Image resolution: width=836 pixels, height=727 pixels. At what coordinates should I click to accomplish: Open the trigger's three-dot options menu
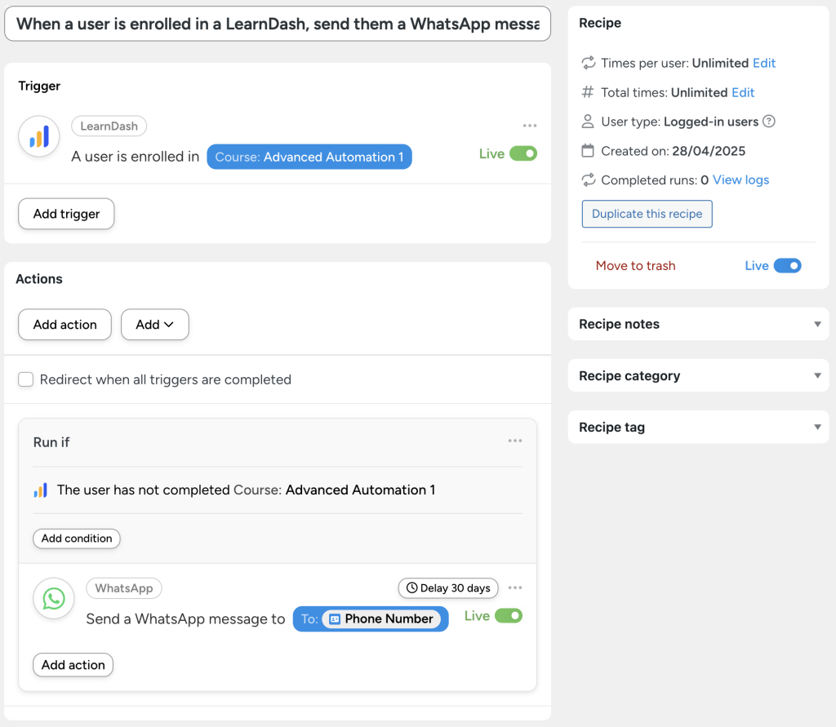click(x=530, y=126)
